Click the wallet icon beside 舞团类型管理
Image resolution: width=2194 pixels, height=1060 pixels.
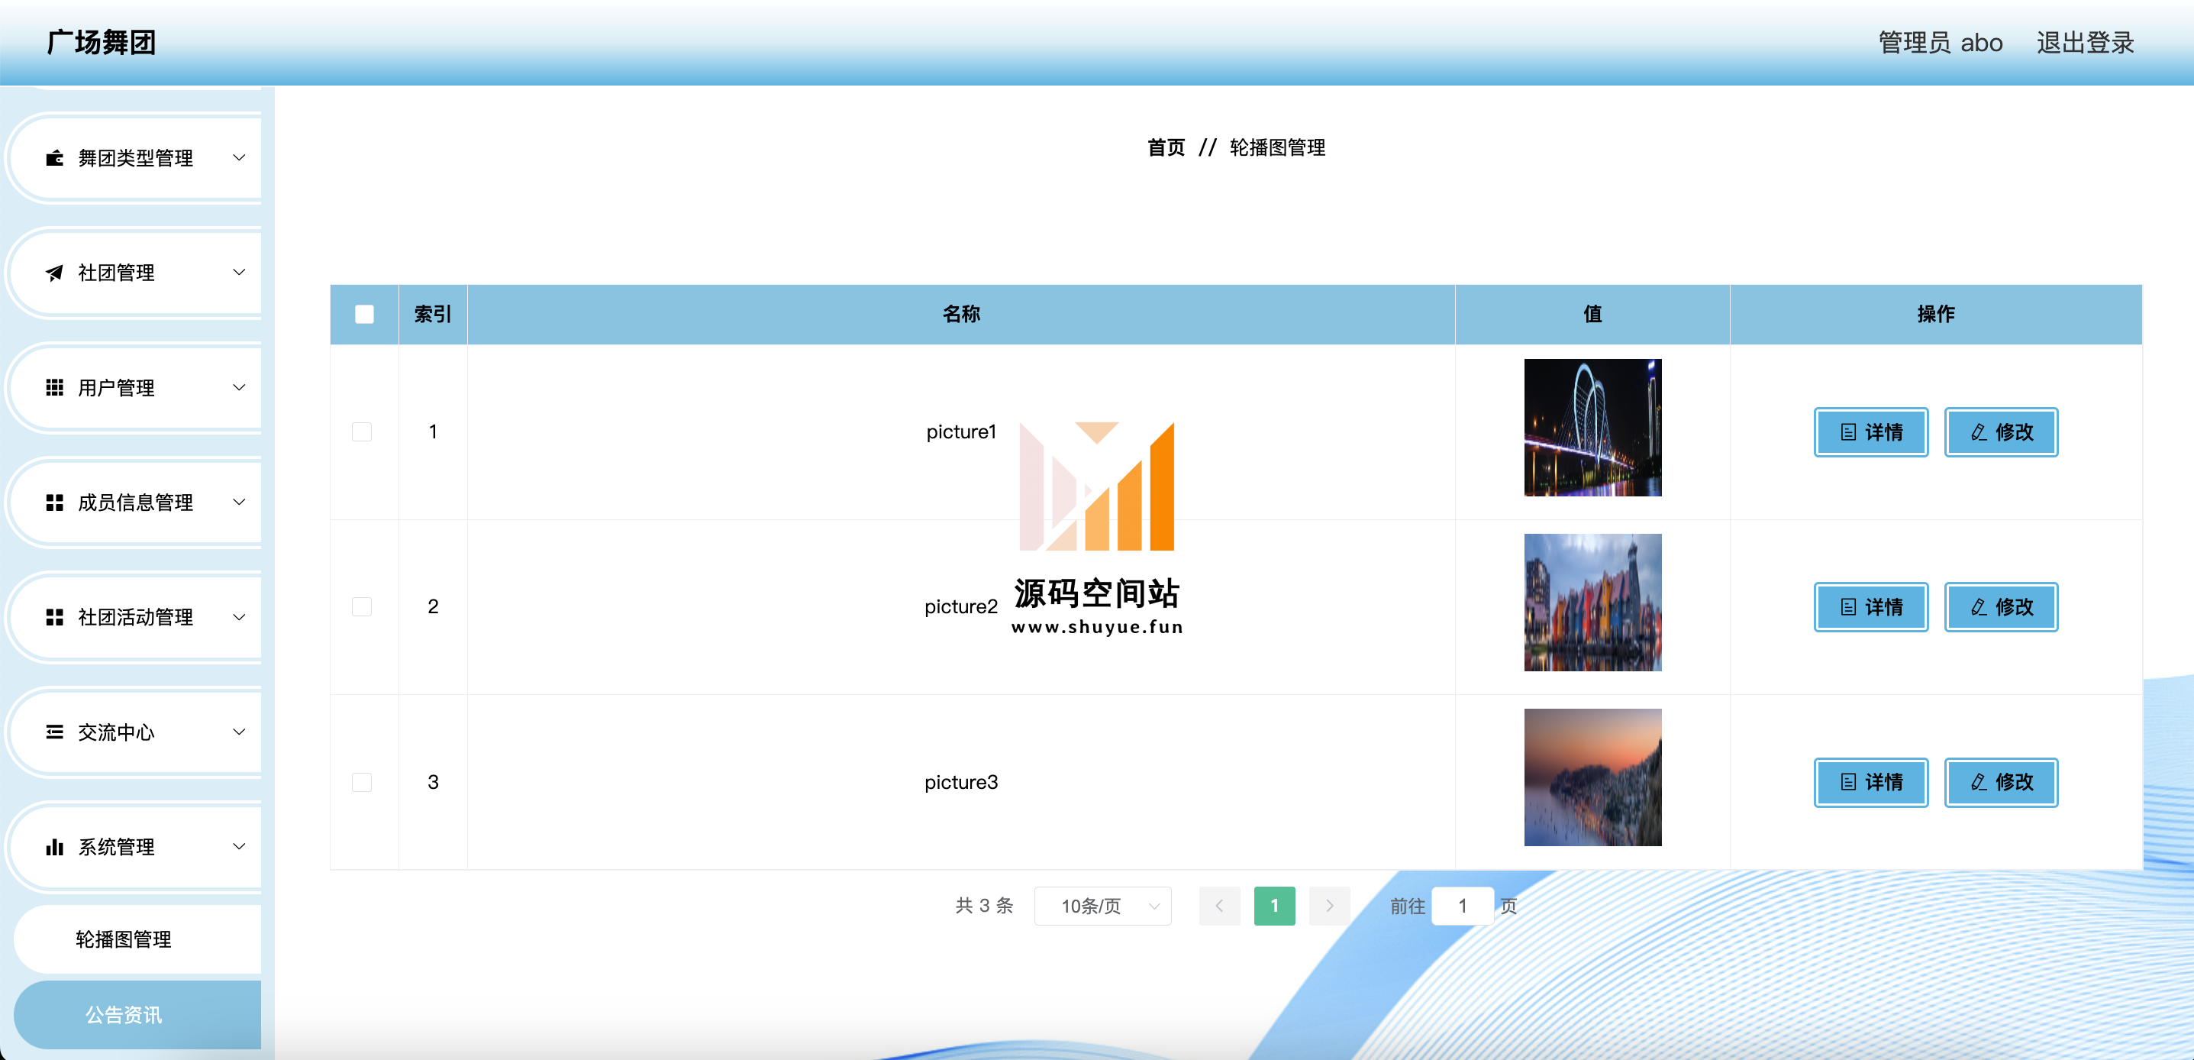pos(54,157)
